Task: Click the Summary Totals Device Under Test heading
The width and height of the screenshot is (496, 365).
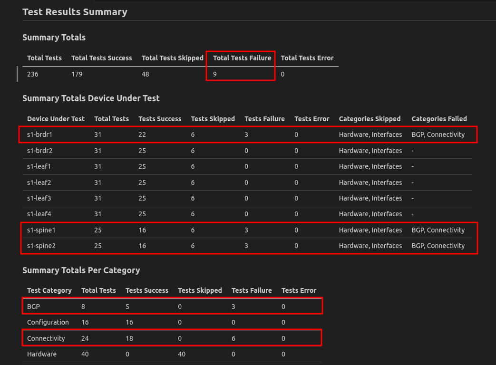Action: [91, 98]
